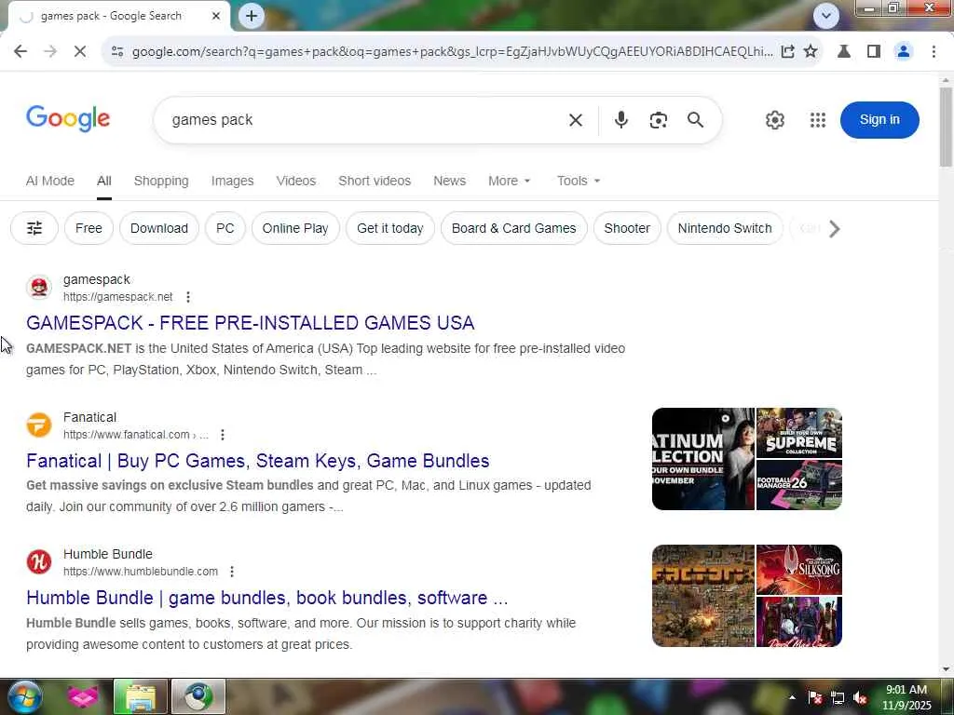This screenshot has height=715, width=954.
Task: Click the Google logo
Action: 68,118
